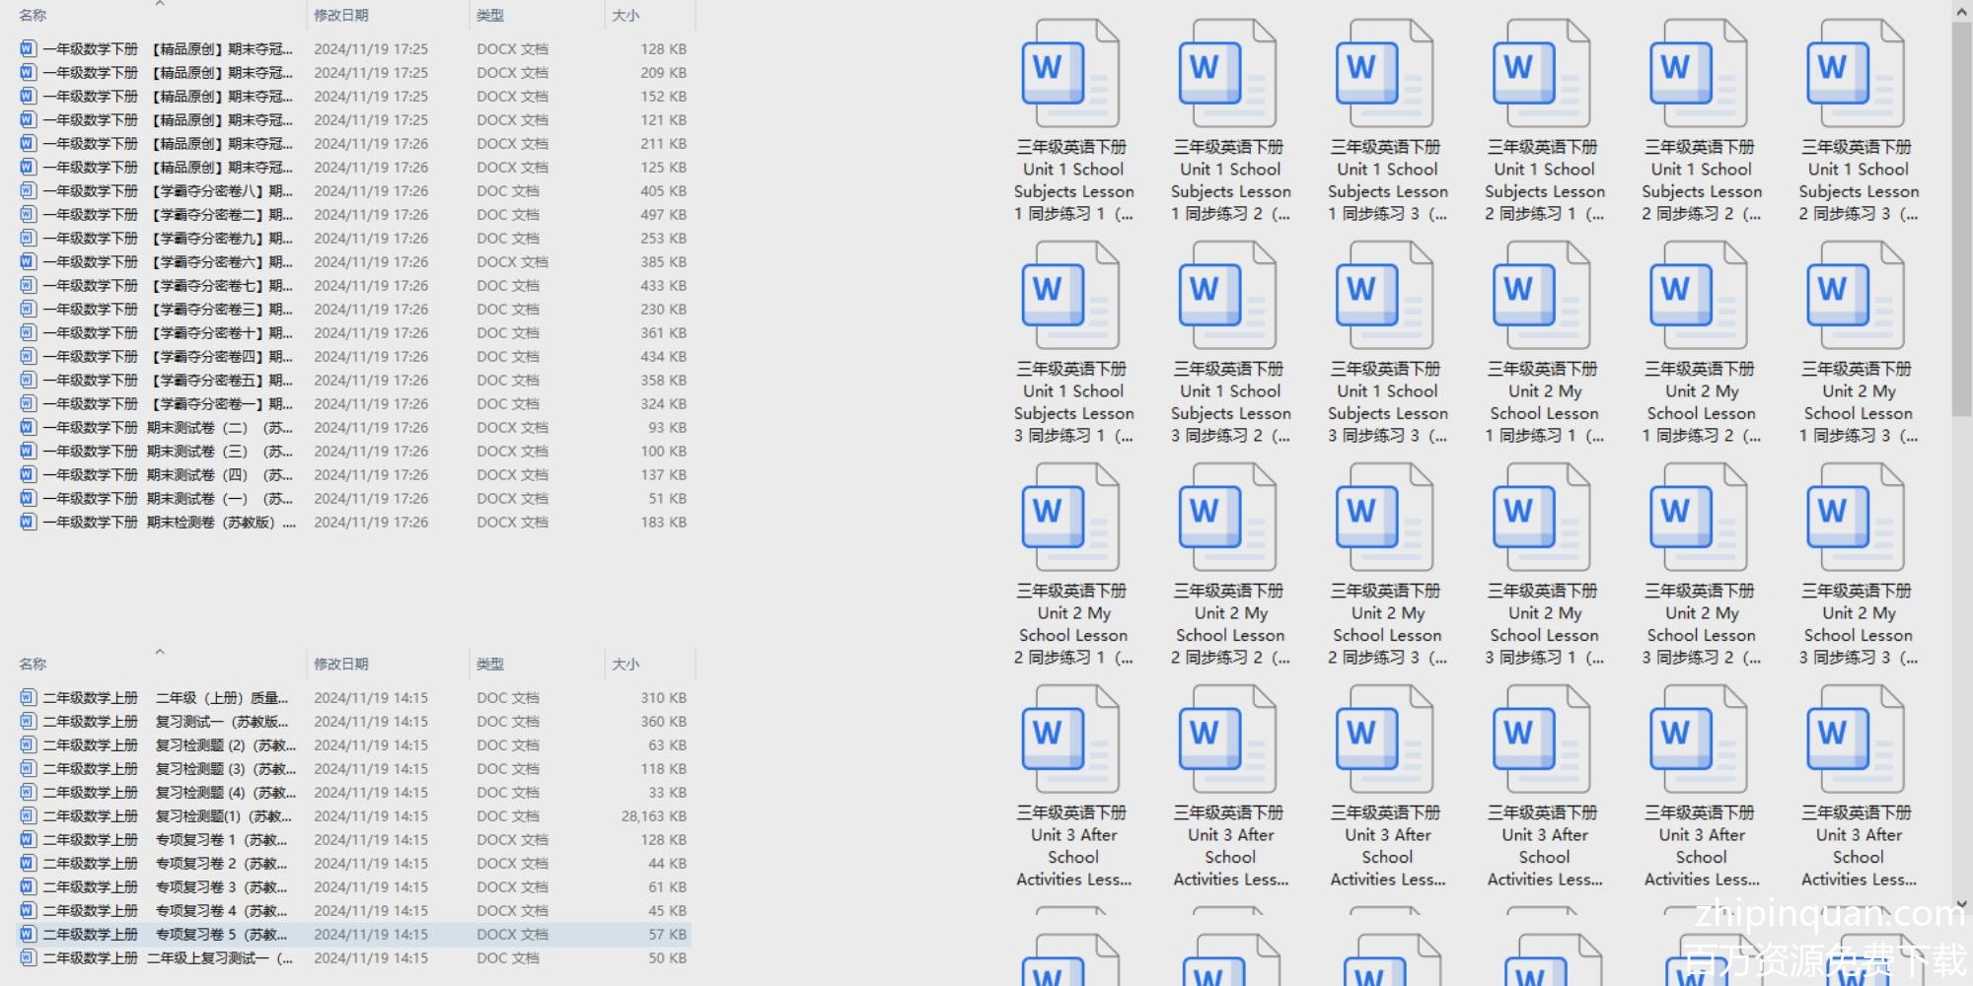Toggle sort arrow above 名称 in upper list
The width and height of the screenshot is (1973, 986).
[160, 5]
